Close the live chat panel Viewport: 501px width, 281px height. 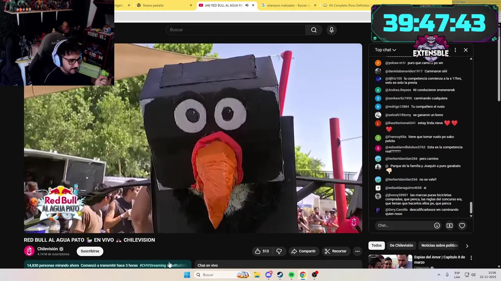click(x=466, y=50)
